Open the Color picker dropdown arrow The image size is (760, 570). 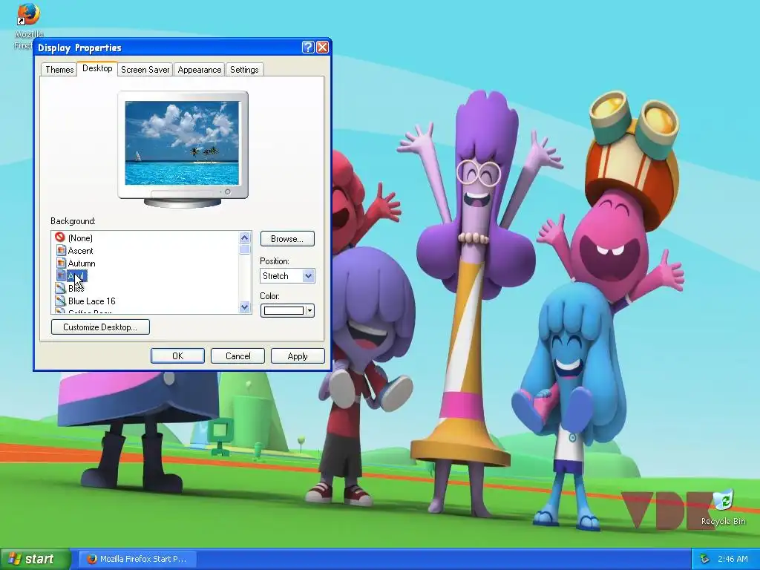click(309, 310)
